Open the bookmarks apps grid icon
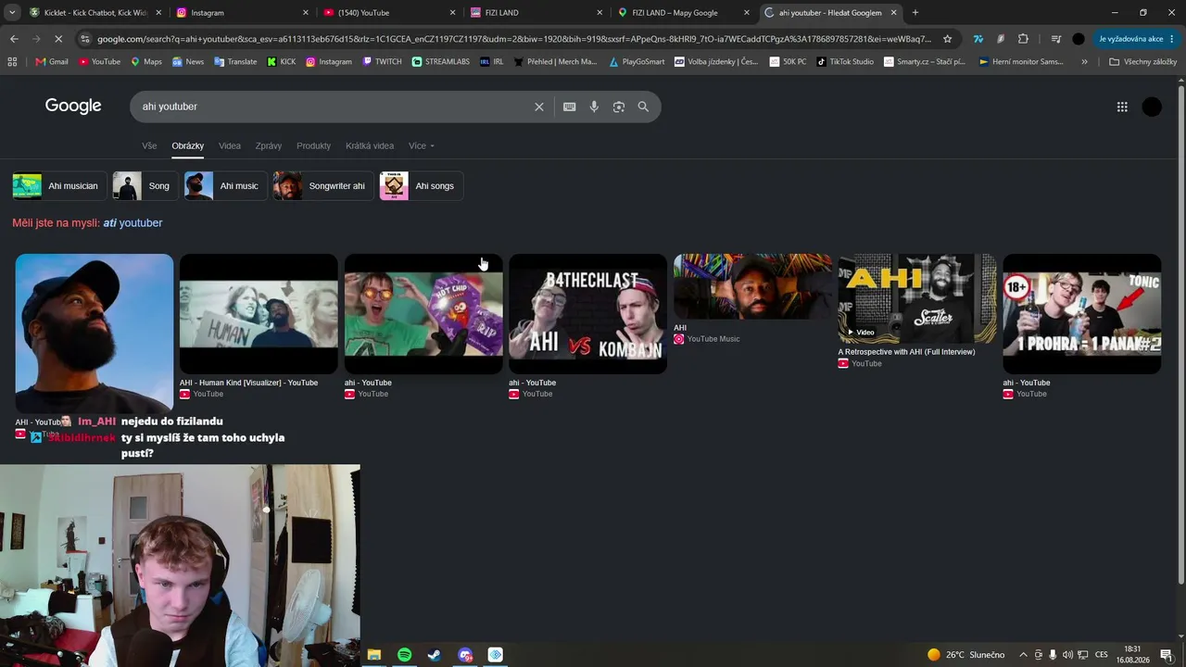The width and height of the screenshot is (1186, 667). click(x=12, y=62)
